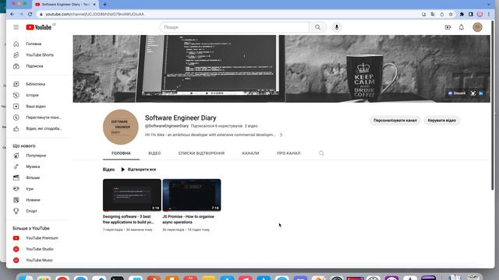The width and height of the screenshot is (499, 280).
Task: Open browser extensions puzzle icon
Action: point(462,14)
